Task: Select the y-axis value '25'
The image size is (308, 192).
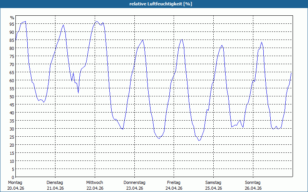Action: pyautogui.click(x=12, y=137)
